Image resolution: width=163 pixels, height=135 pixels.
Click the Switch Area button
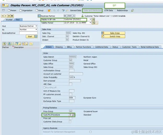tap(113, 36)
